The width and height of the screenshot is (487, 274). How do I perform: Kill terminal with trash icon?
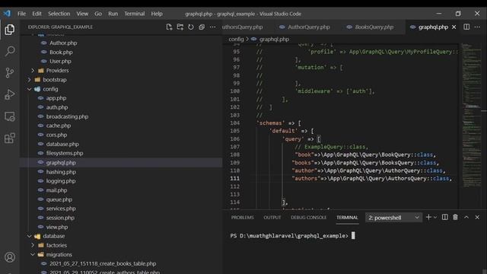455,218
